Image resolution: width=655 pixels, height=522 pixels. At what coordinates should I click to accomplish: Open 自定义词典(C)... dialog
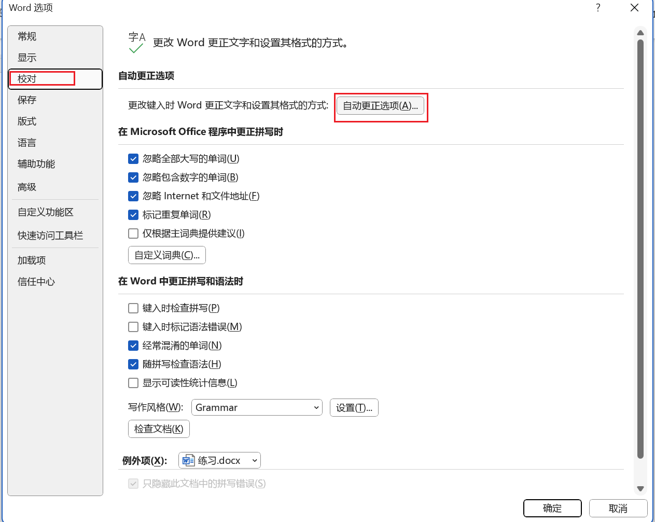tap(167, 255)
